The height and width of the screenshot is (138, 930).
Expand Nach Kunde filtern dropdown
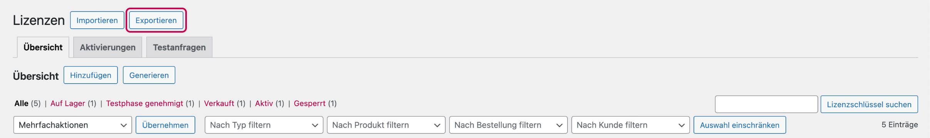pos(630,125)
